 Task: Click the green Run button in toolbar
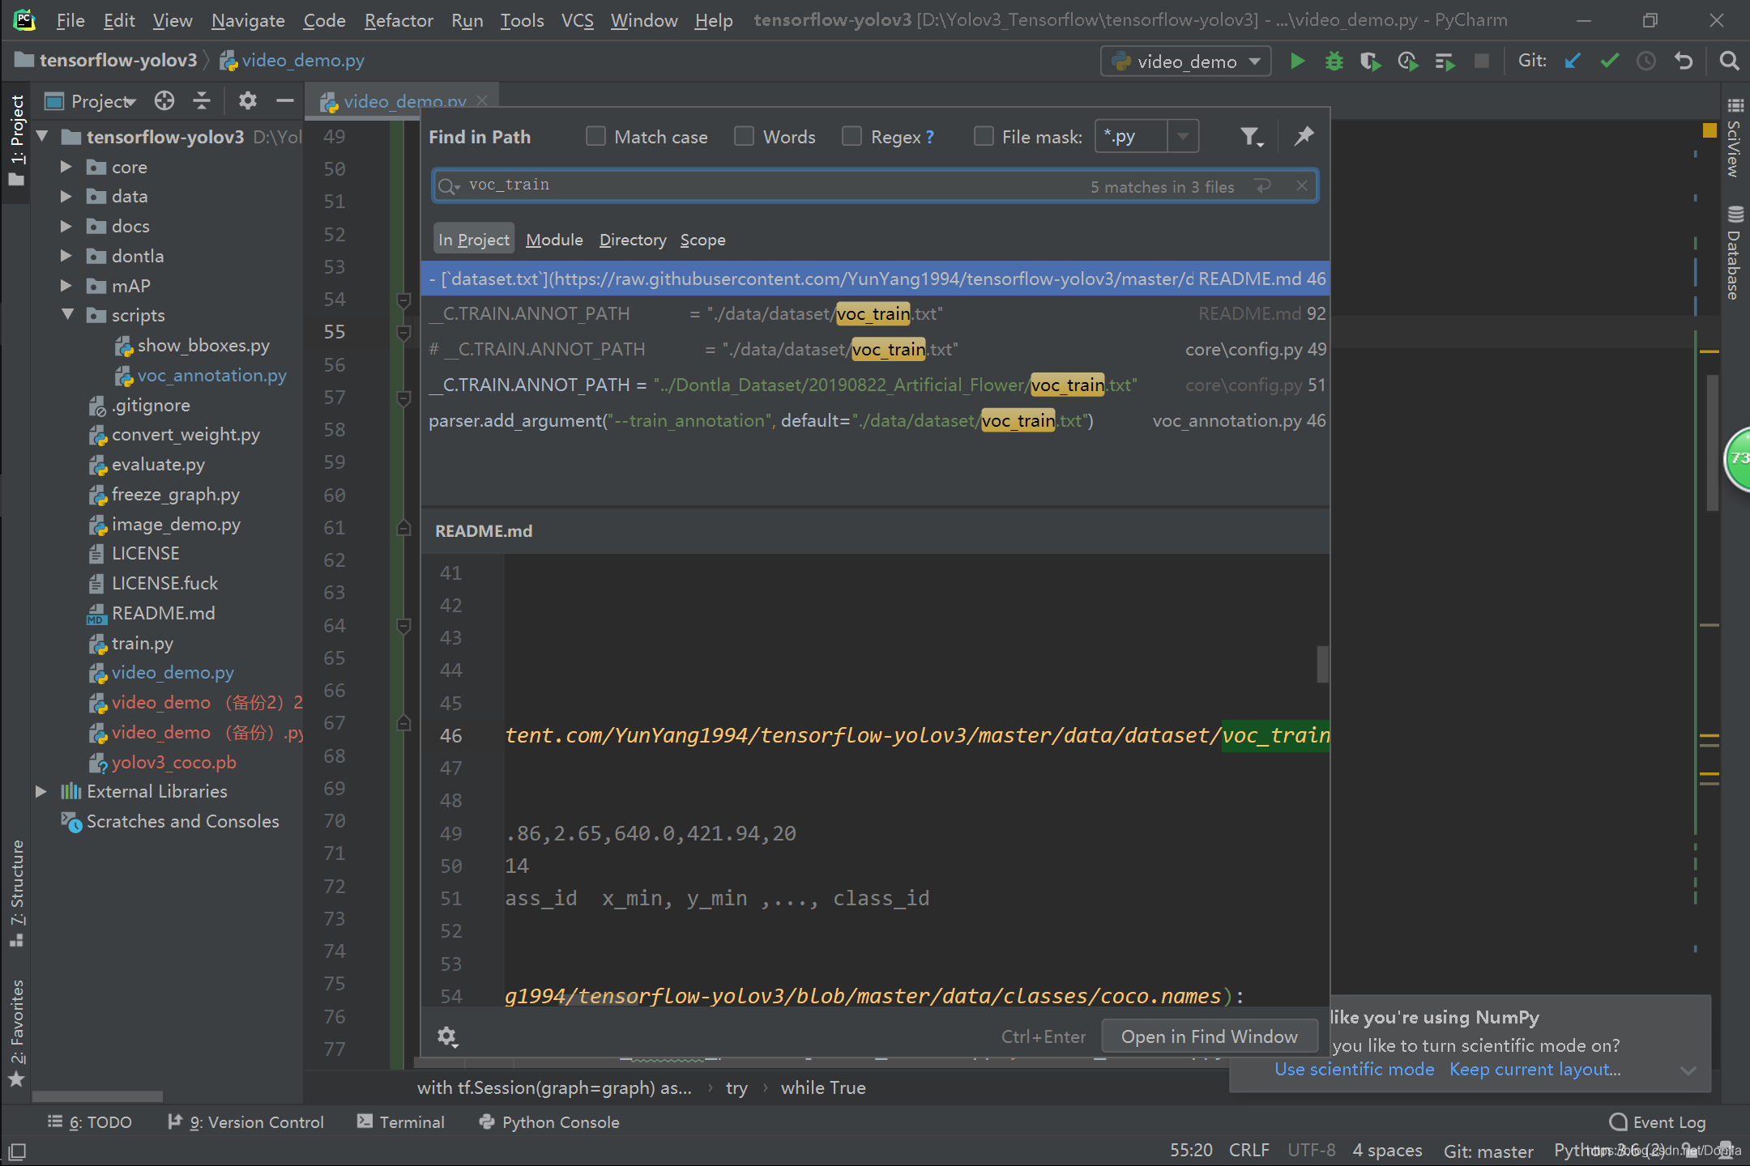pos(1297,61)
